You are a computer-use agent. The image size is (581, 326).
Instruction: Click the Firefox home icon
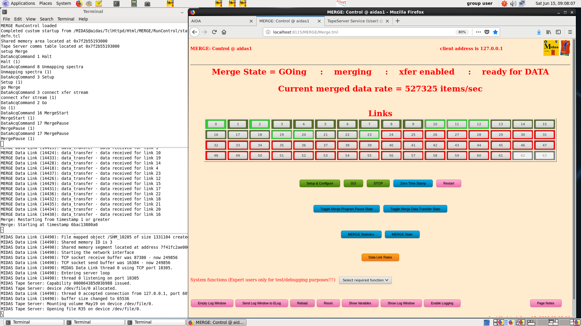pyautogui.click(x=224, y=32)
